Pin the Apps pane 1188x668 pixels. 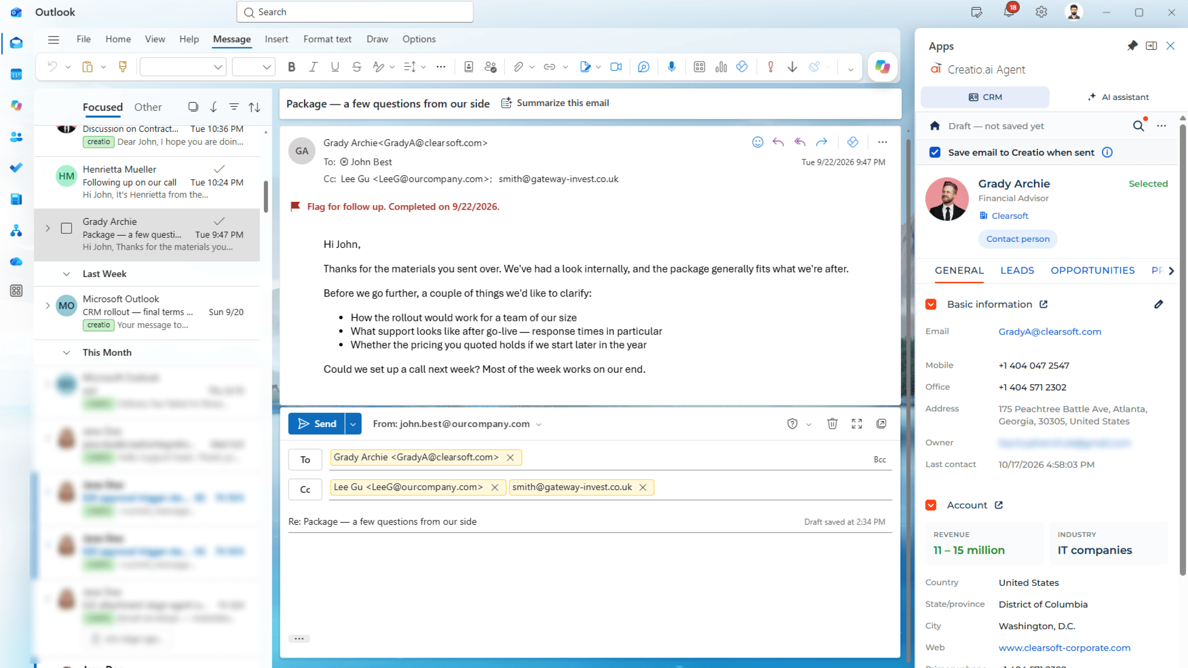pos(1132,46)
